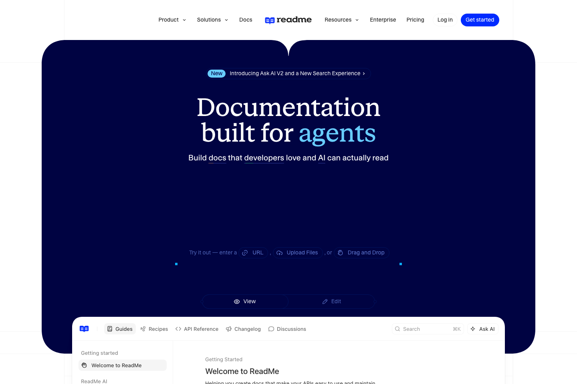
Task: Click the pencil icon on the Edit toggle
Action: [x=325, y=302]
